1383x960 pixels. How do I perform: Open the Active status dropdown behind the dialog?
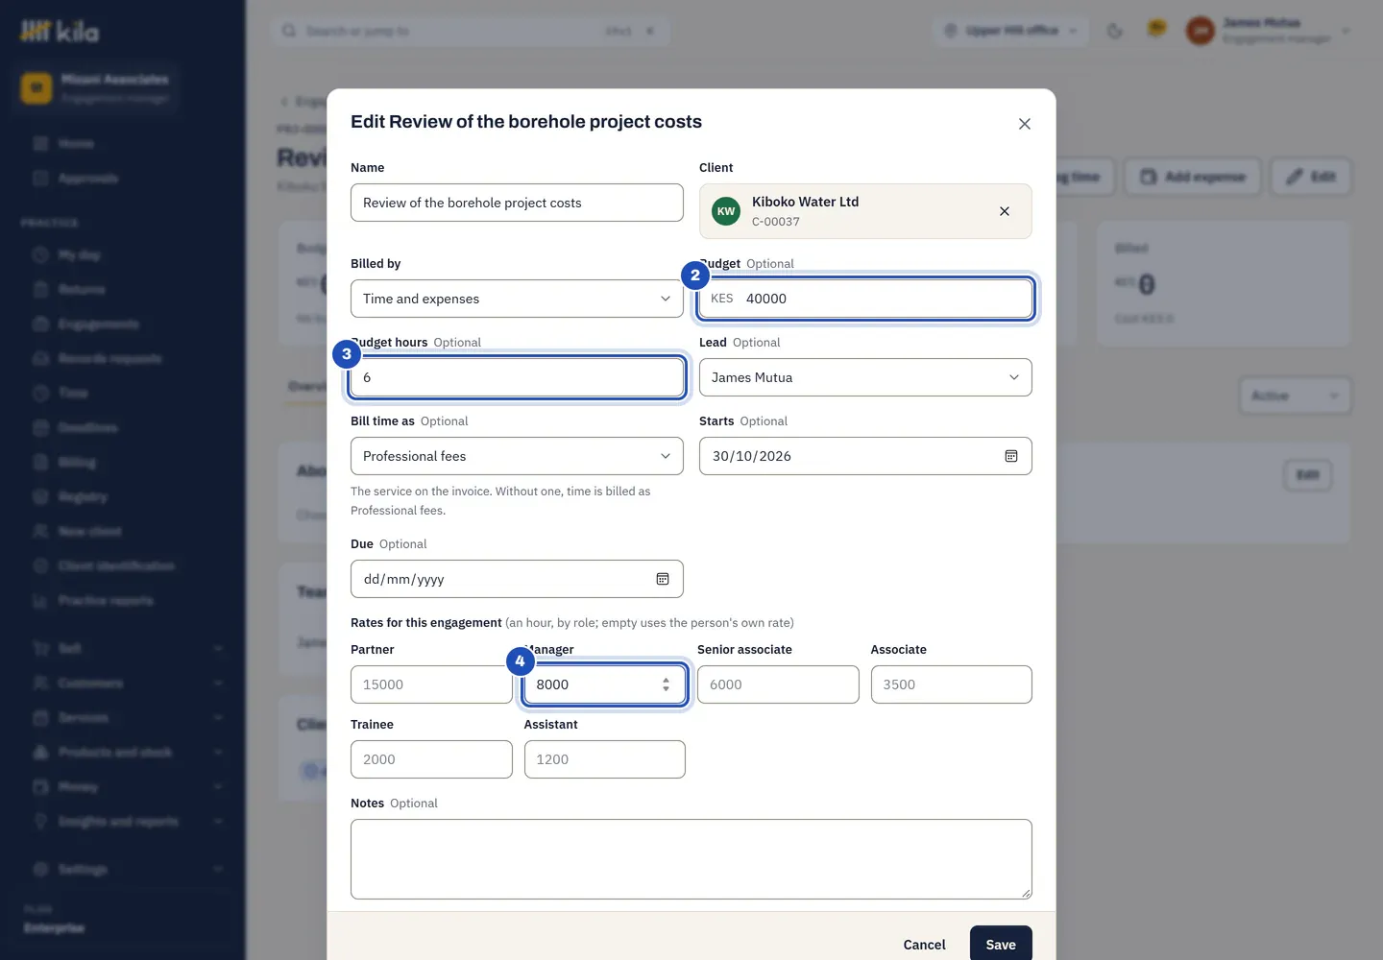[x=1295, y=396]
